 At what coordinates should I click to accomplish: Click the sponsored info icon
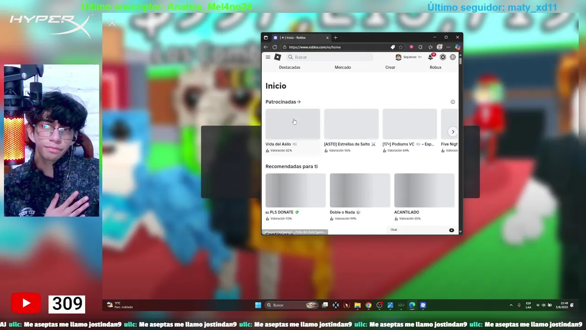click(x=453, y=102)
